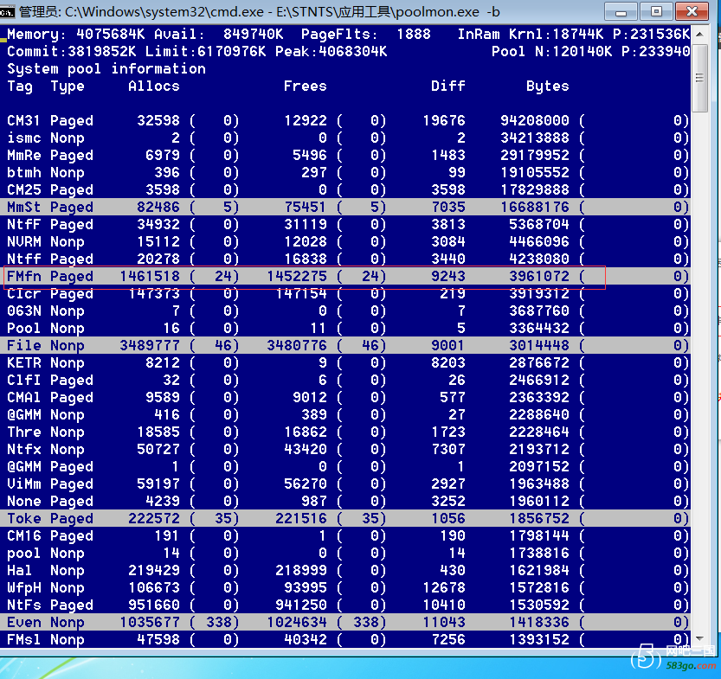721x679 pixels.
Task: Click the CIcr tag entry
Action: coord(24,293)
